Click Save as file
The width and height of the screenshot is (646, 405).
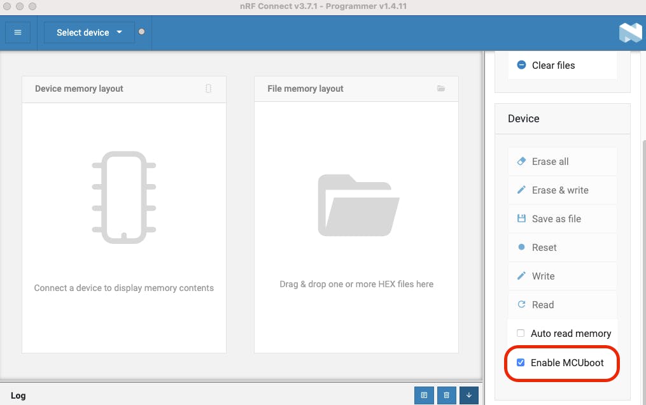tap(563, 219)
